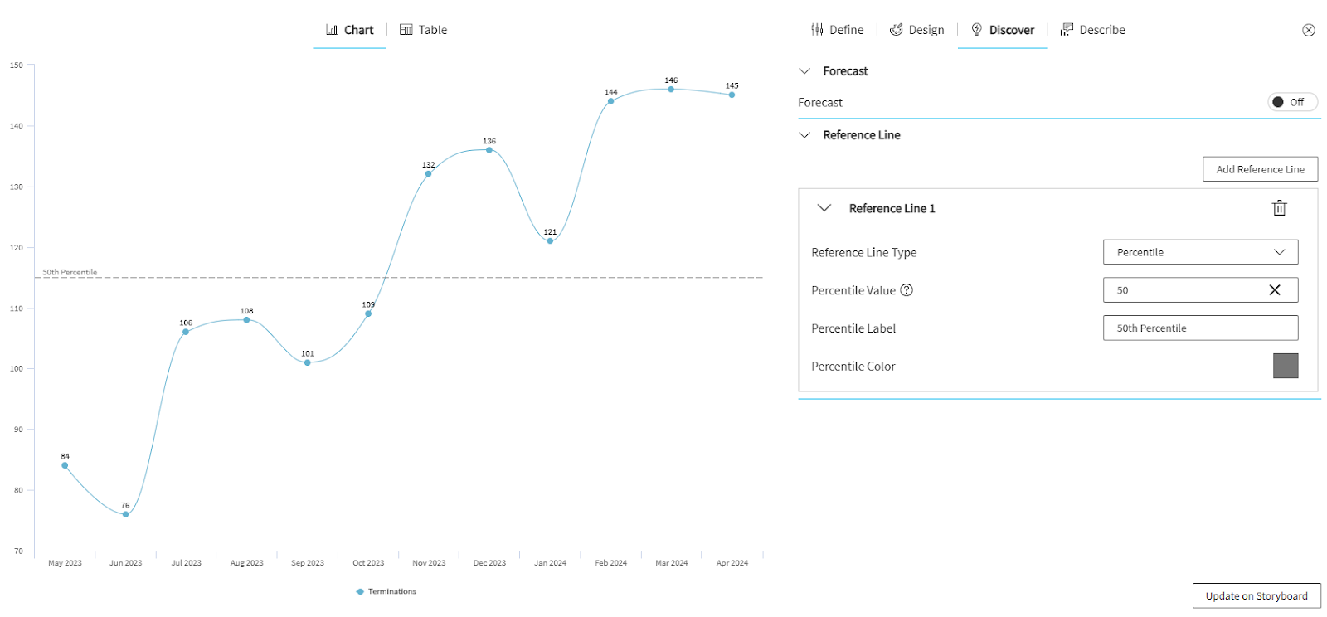Image resolution: width=1327 pixels, height=617 pixels.
Task: Click the Table grid icon
Action: point(406,30)
